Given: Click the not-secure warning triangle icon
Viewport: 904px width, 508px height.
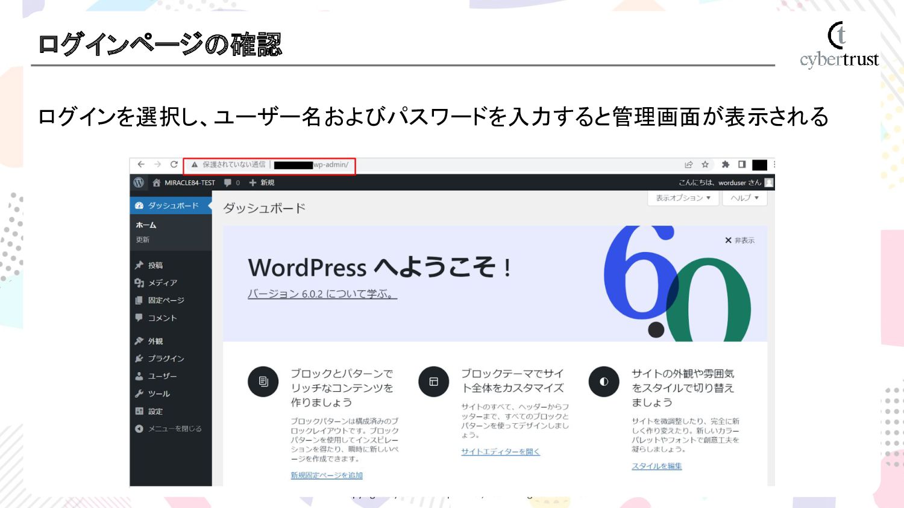Looking at the screenshot, I should tap(195, 164).
